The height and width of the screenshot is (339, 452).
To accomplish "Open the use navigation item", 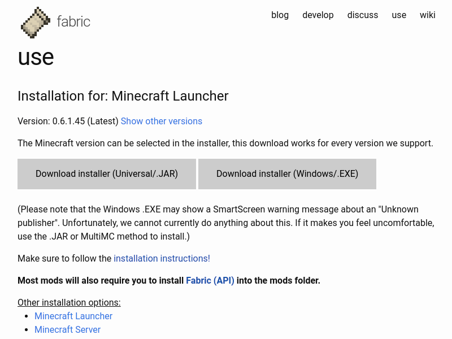I will point(399,15).
